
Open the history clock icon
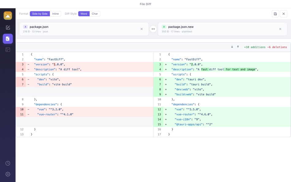(x=8, y=163)
